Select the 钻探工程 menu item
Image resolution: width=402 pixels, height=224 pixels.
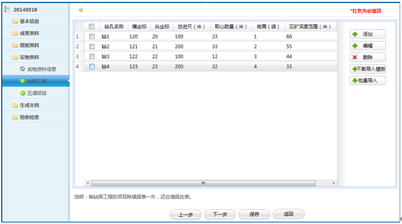click(36, 81)
